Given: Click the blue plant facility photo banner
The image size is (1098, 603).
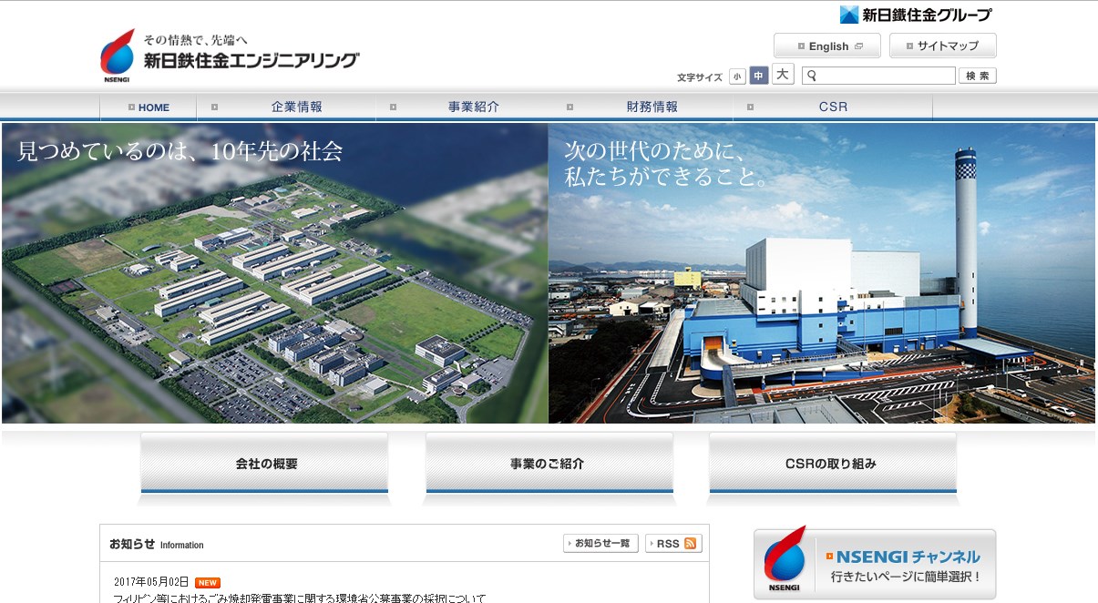Looking at the screenshot, I should tap(822, 273).
